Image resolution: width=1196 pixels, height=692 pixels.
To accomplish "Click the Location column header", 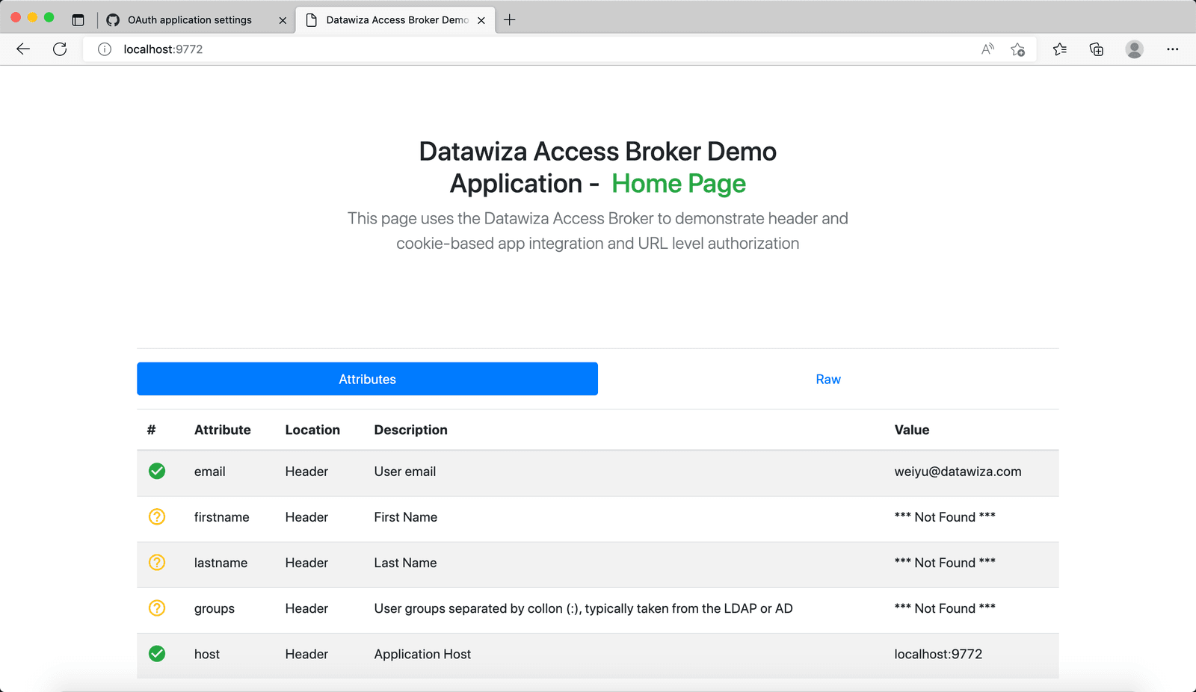I will [x=312, y=430].
